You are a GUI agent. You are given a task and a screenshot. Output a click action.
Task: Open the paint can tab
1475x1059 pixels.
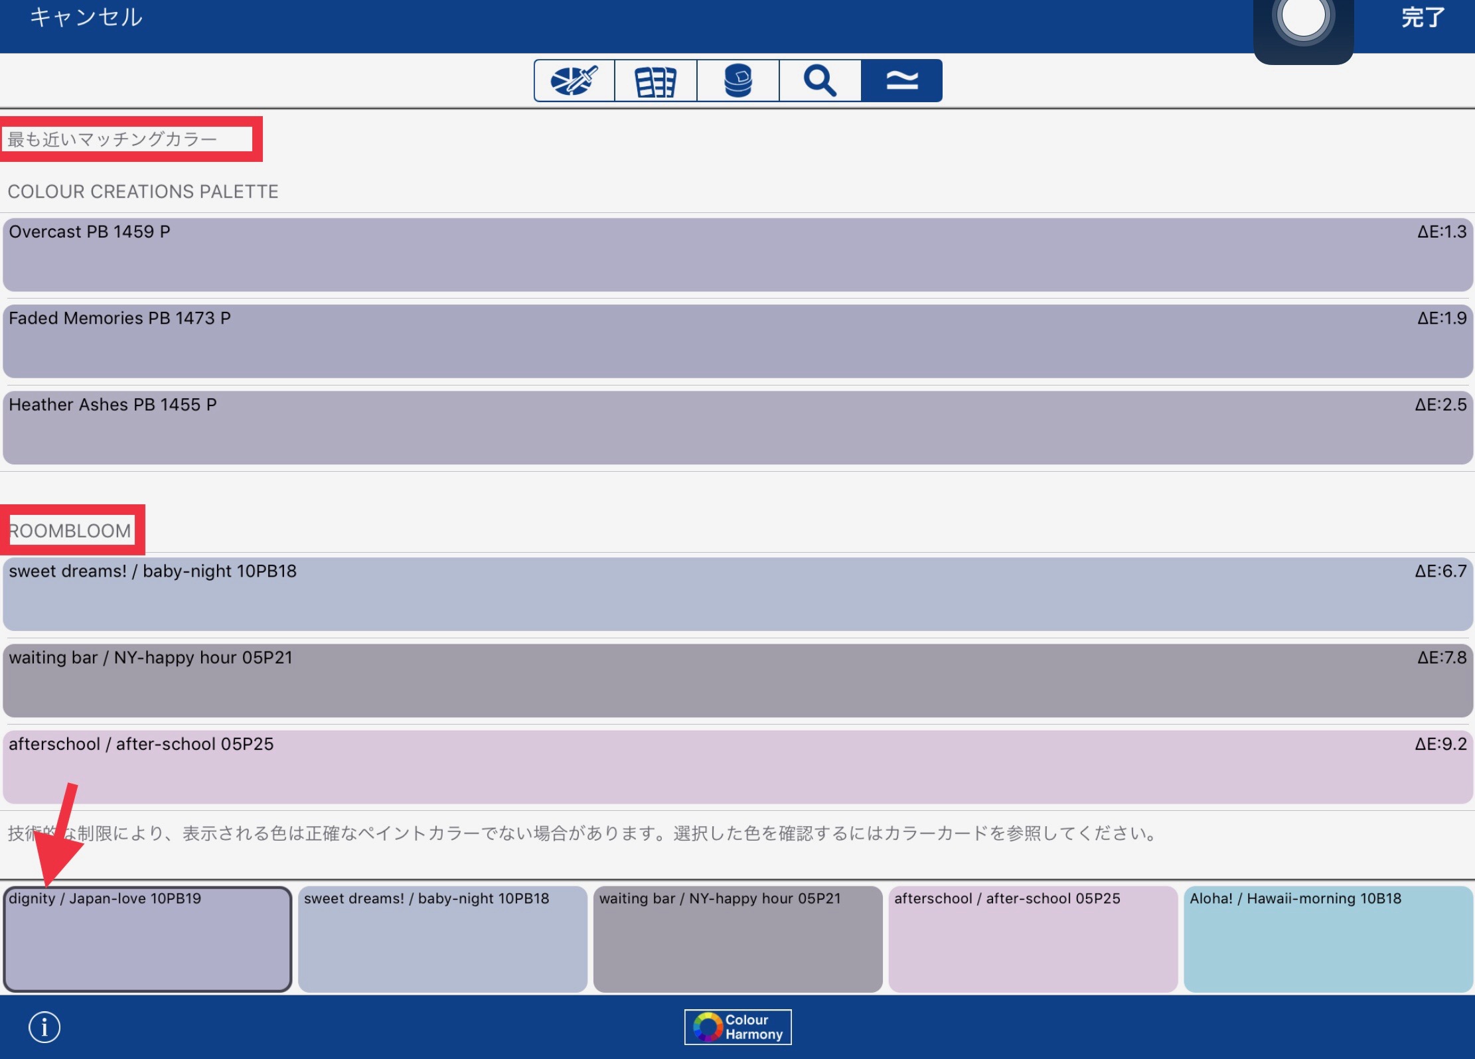point(738,80)
